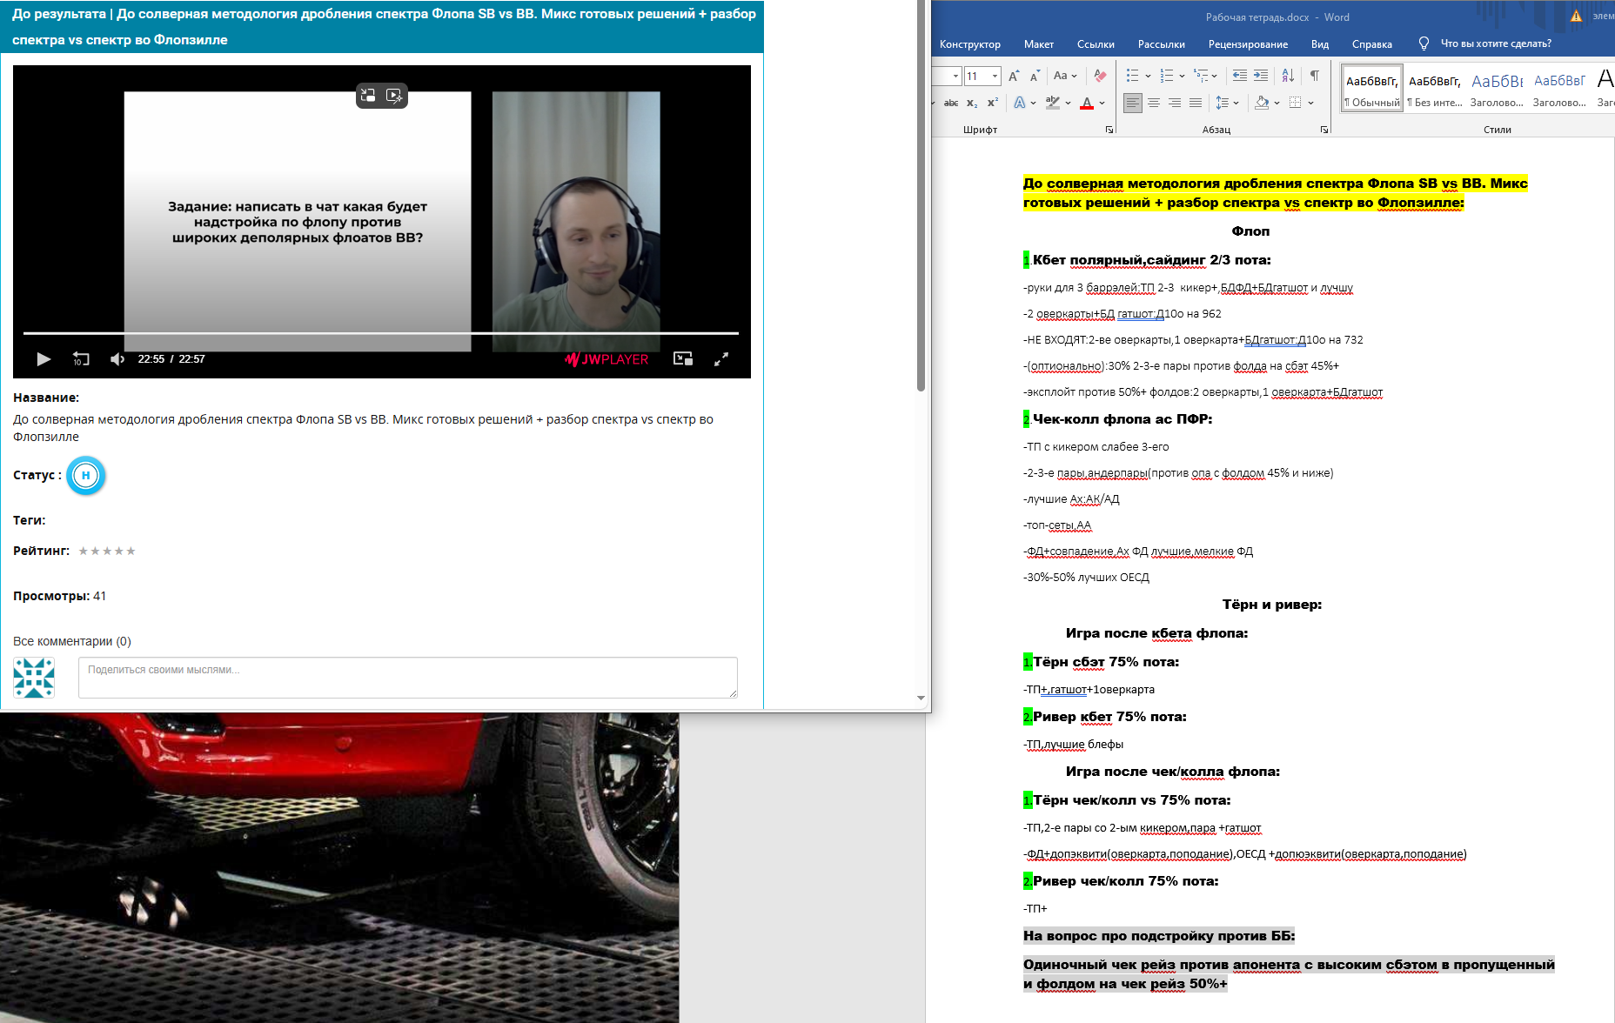Expand highlight color dropdown arrow

click(1068, 103)
